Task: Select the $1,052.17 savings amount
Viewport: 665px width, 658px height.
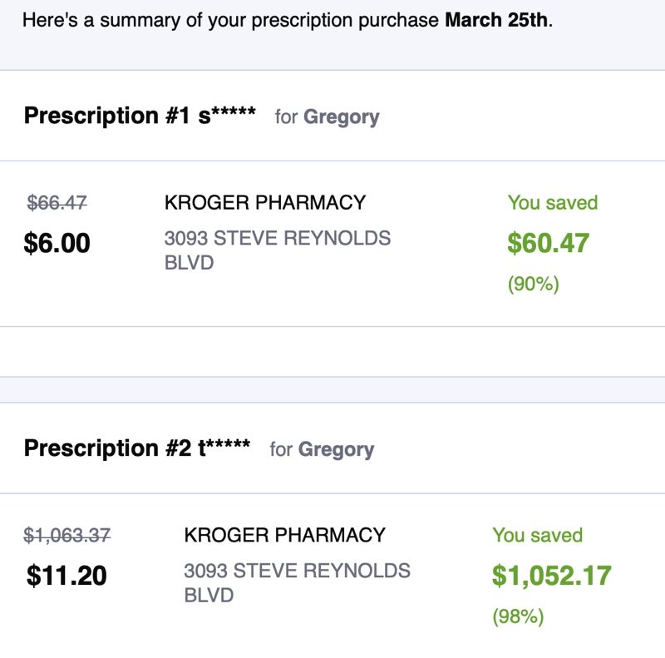Action: (552, 576)
